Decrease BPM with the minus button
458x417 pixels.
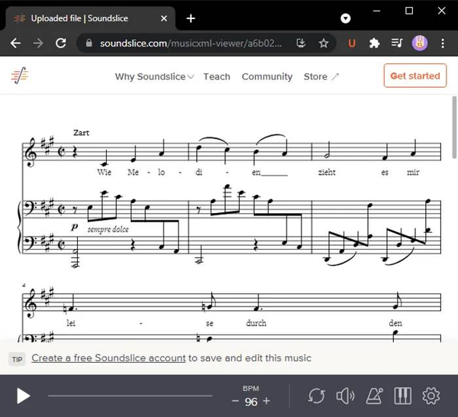[236, 401]
